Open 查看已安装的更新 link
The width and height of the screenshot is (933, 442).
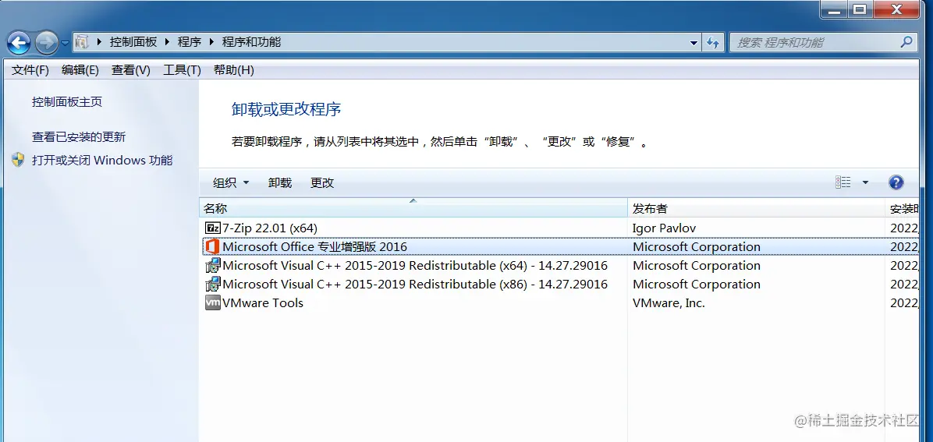tap(79, 137)
